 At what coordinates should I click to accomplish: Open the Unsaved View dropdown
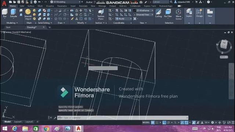coord(143,15)
